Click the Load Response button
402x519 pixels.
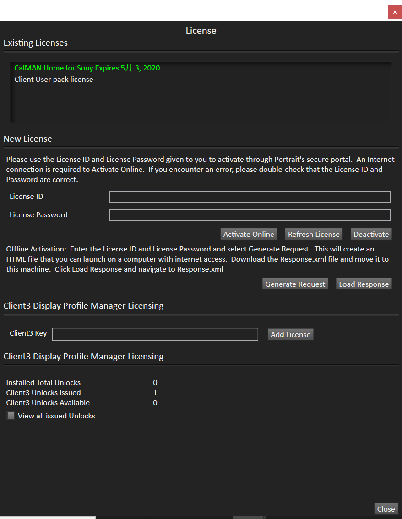click(x=364, y=284)
